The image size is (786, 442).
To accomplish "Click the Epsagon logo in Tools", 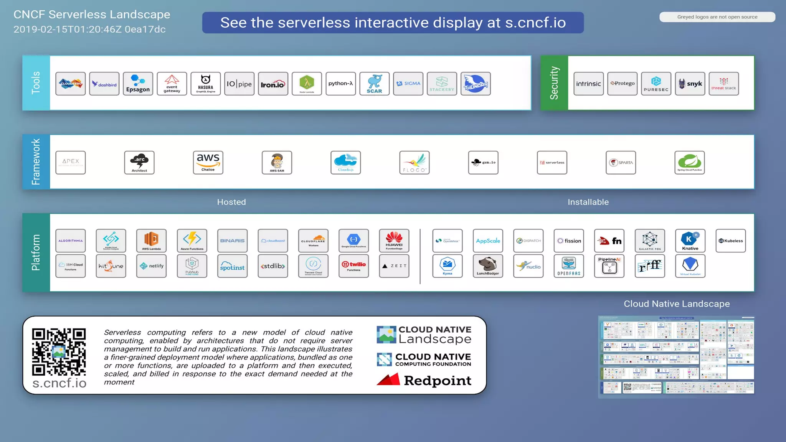I will click(138, 84).
